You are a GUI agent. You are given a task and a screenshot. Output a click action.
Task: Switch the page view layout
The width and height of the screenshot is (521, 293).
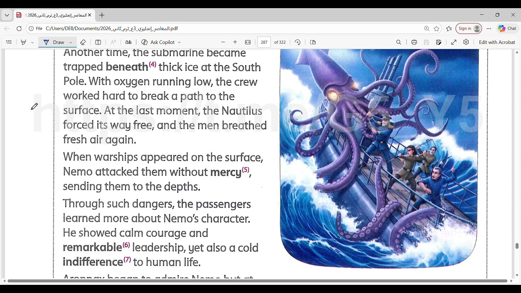(x=313, y=42)
